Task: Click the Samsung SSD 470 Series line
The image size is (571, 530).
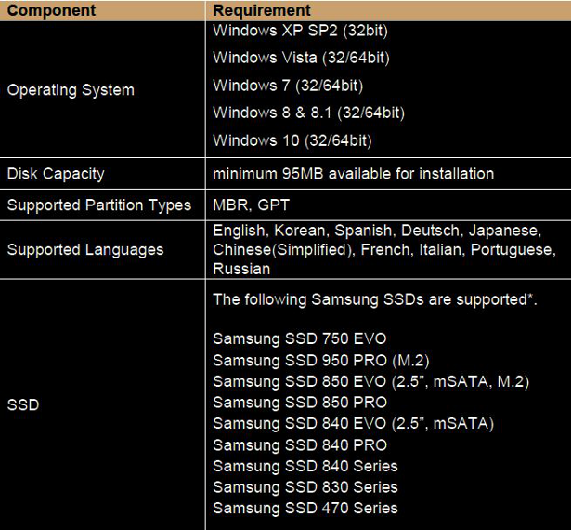Action: coord(305,509)
